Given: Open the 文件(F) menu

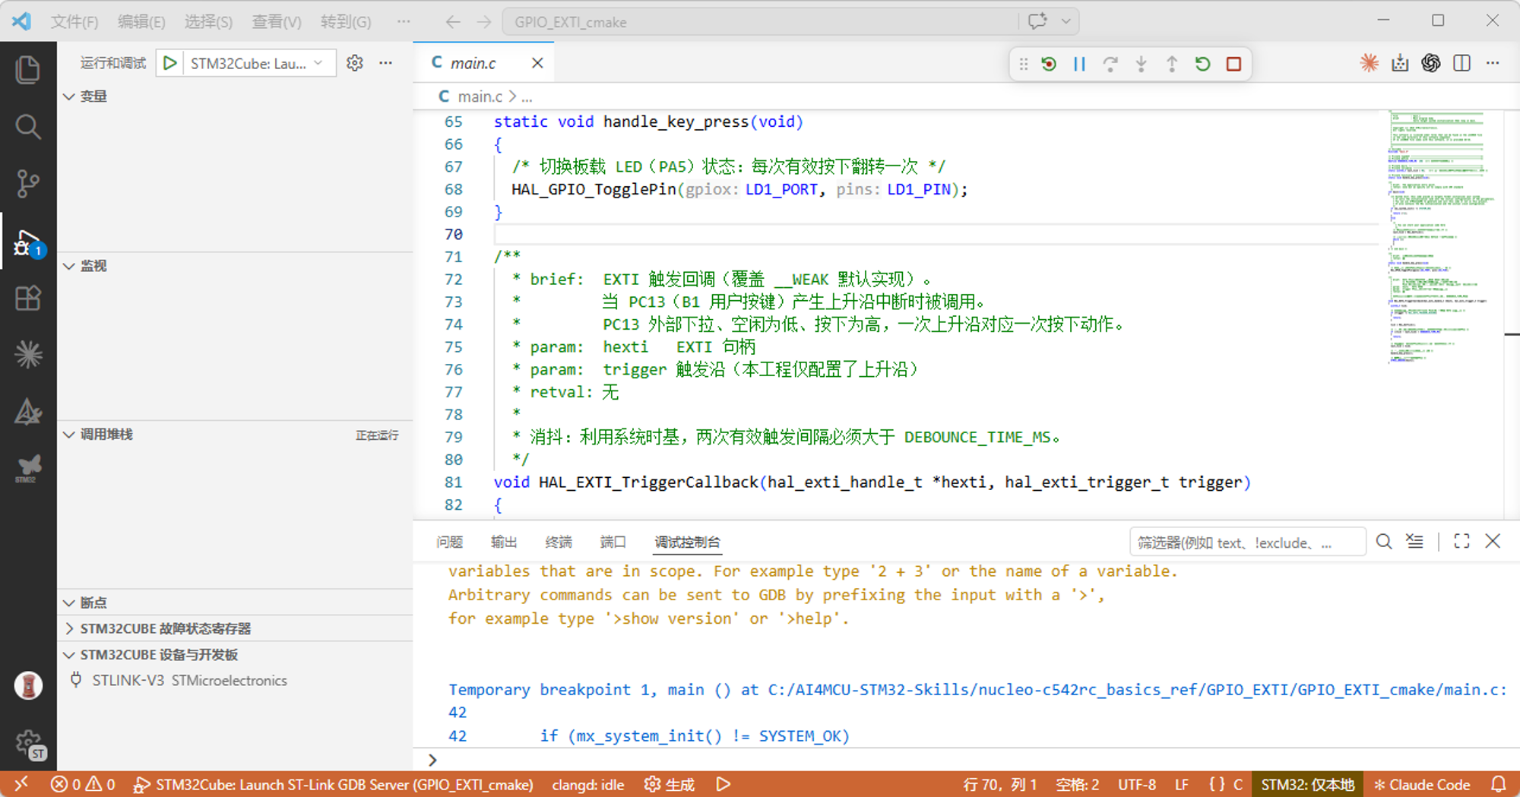Looking at the screenshot, I should coord(74,21).
